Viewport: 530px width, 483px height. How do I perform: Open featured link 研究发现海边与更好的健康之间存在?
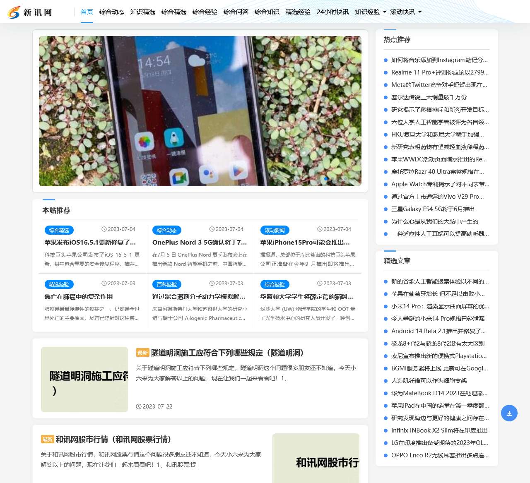click(440, 418)
